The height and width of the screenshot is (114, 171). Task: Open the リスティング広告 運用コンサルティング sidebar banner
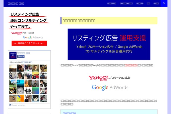[29, 29]
